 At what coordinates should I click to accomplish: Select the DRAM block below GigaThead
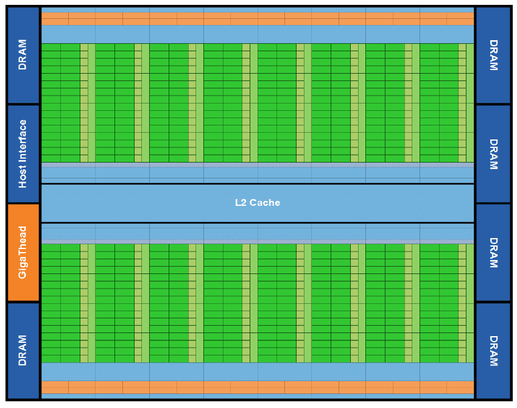pyautogui.click(x=23, y=351)
